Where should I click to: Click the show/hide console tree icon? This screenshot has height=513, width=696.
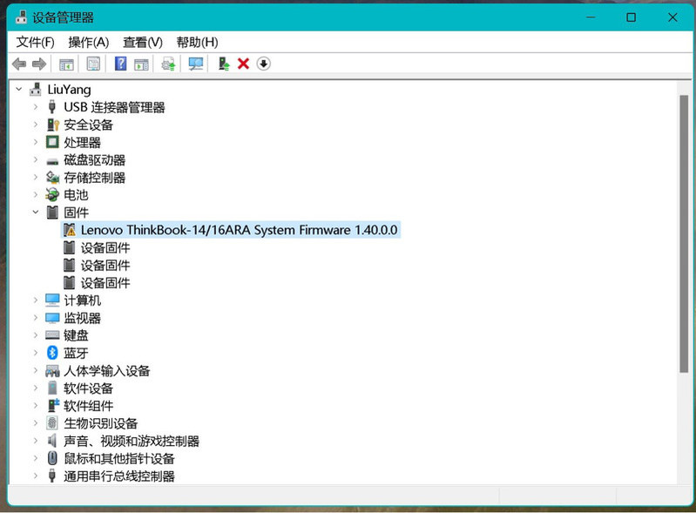pos(65,64)
